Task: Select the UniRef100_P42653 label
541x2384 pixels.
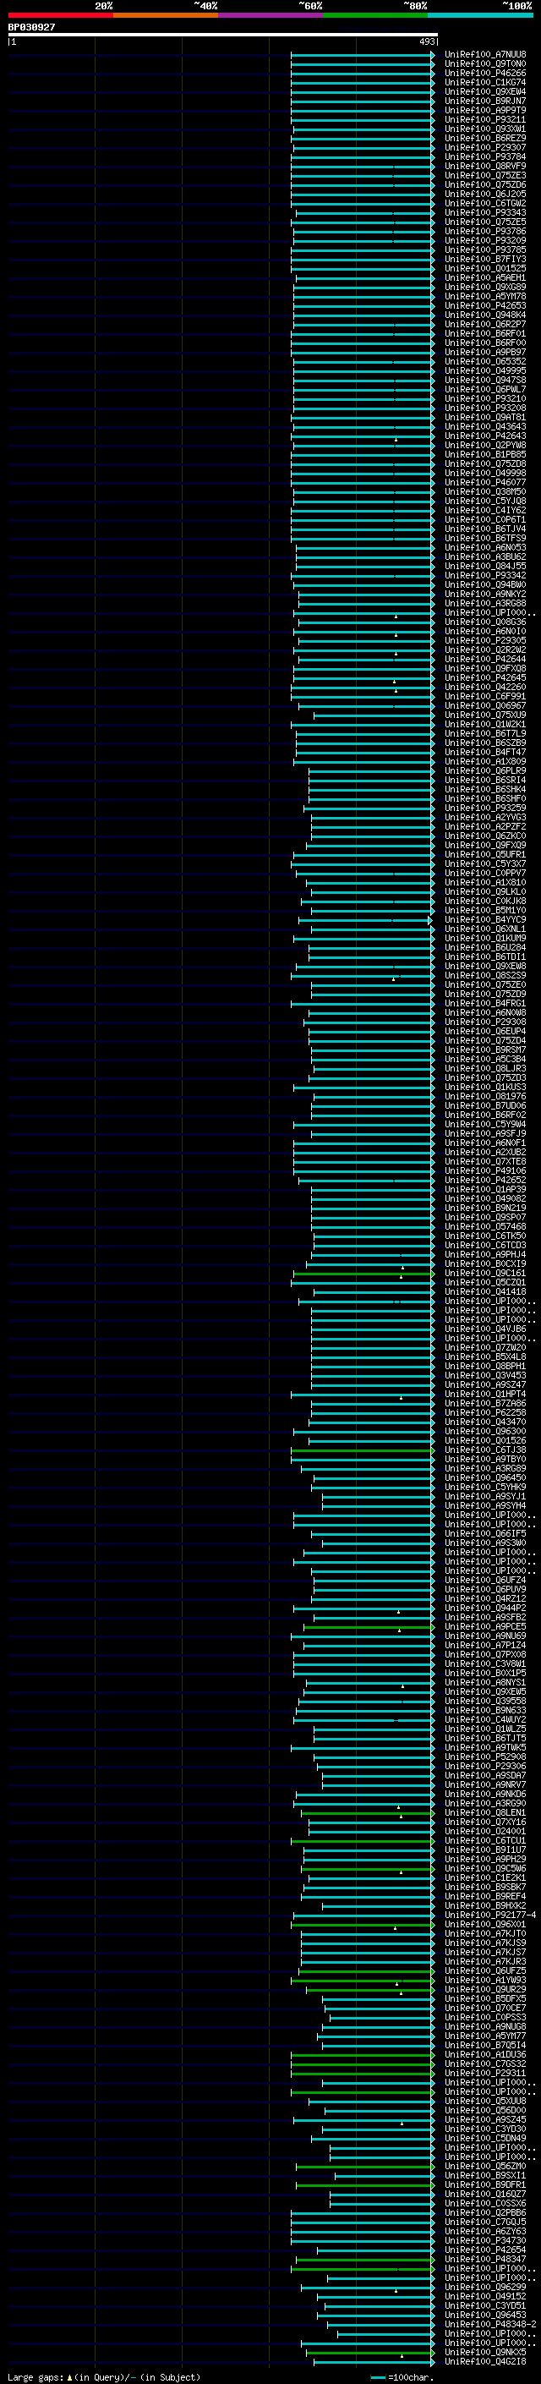Action: coord(485,305)
